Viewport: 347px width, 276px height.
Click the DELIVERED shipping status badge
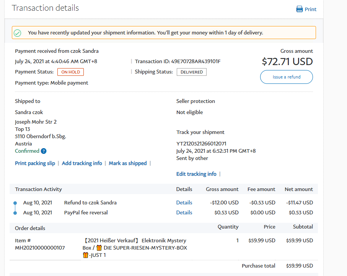191,72
